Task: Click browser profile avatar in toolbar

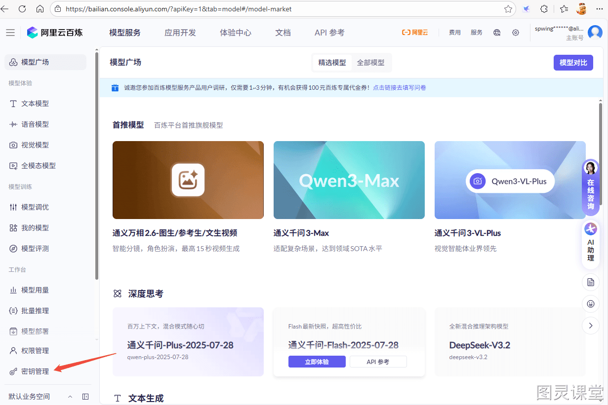Action: [582, 9]
